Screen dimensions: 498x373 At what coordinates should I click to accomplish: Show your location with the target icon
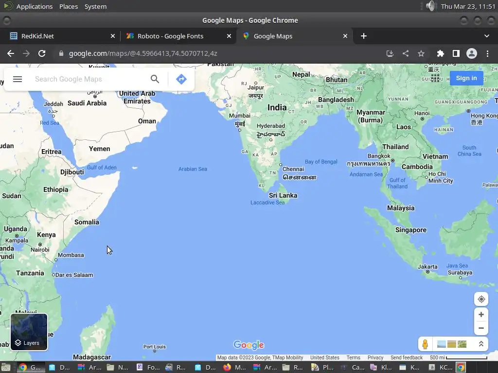coord(481,299)
